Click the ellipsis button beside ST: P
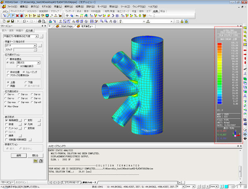248x189 pixels. pos(40,46)
